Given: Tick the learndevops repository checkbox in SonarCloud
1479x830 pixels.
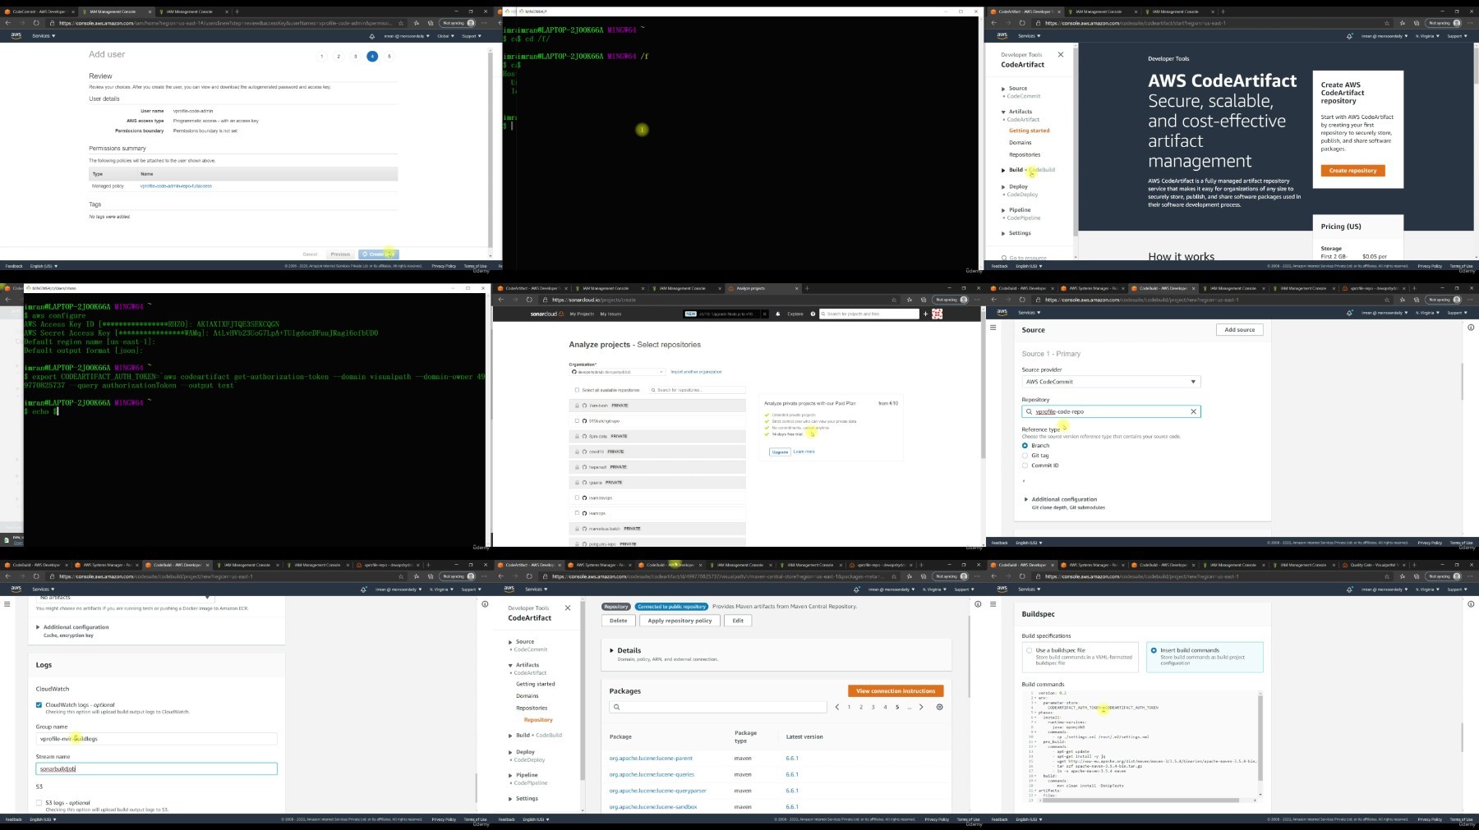Looking at the screenshot, I should 577,498.
